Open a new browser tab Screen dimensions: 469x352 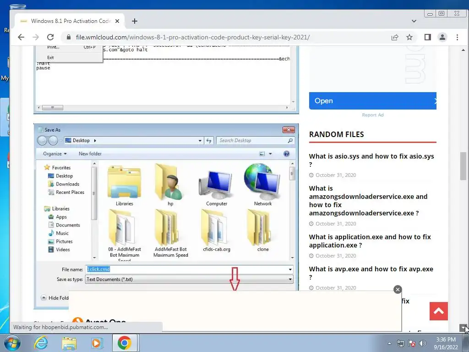[135, 21]
